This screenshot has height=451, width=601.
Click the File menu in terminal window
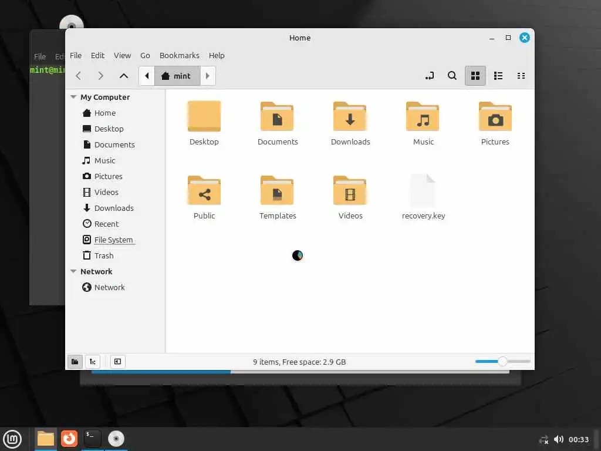point(40,56)
